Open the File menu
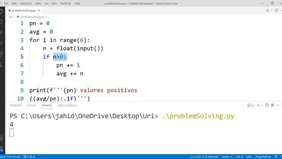This screenshot has height=159, width=282. pos(6,4)
